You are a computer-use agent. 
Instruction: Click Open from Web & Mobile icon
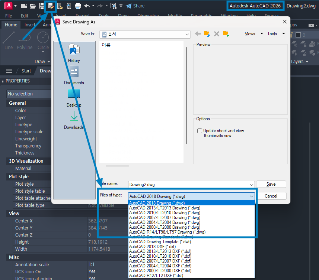pyautogui.click(x=60, y=6)
